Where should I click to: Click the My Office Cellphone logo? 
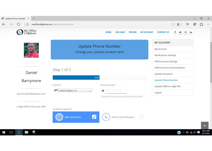(x=27, y=32)
